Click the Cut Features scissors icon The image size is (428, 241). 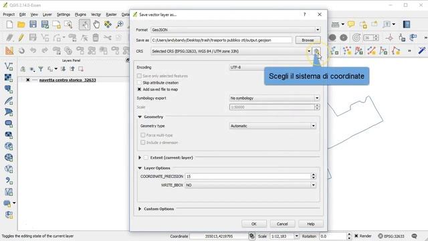click(107, 37)
